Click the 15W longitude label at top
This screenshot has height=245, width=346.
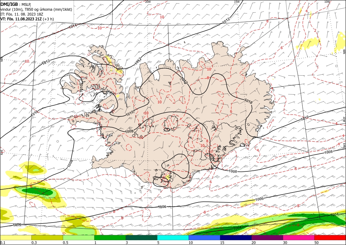click(x=237, y=2)
